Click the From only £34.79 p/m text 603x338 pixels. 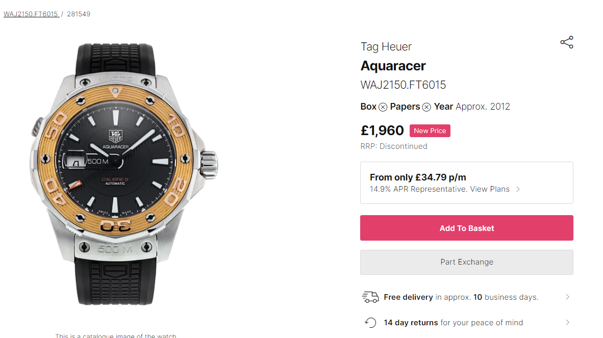tap(418, 177)
